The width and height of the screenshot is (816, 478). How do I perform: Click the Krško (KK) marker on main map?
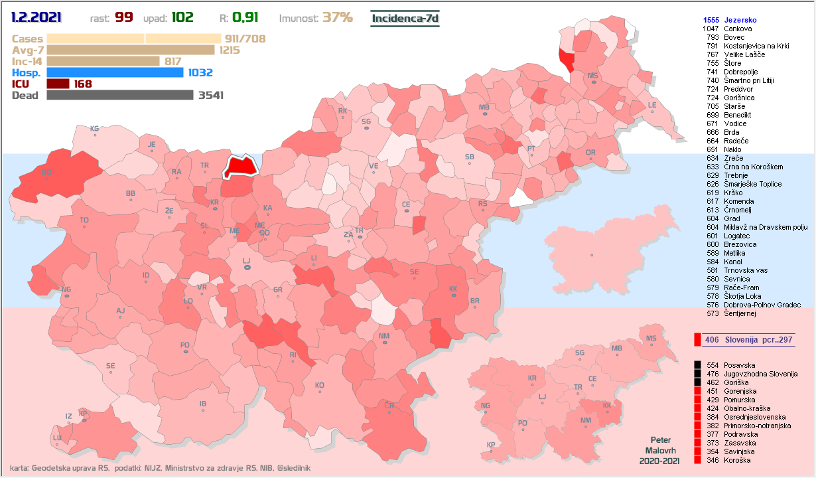tap(453, 296)
